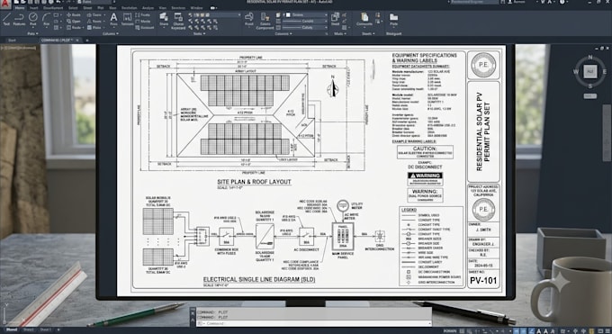612x334 pixels.
Task: Select the Arc drawing tool
Action: [x=47, y=18]
